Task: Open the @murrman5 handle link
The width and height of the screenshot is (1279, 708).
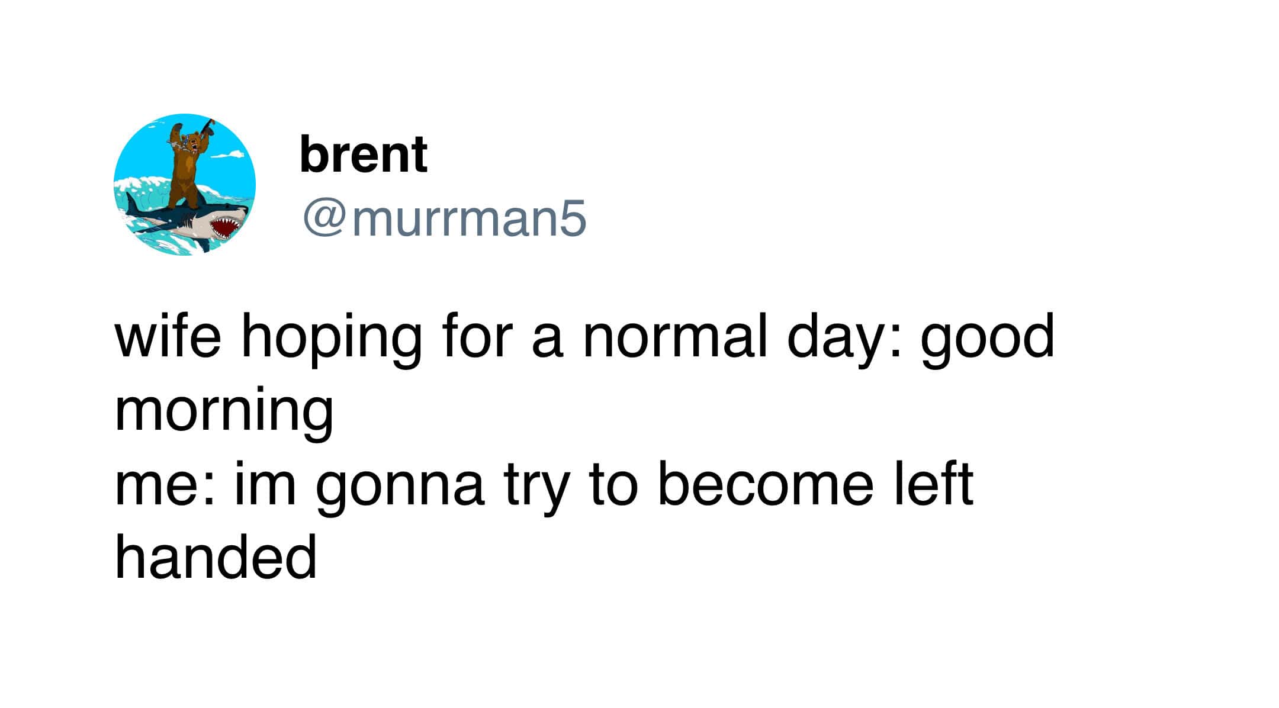Action: [x=444, y=219]
